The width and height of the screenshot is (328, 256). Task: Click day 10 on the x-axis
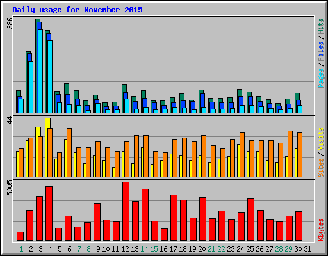point(106,249)
